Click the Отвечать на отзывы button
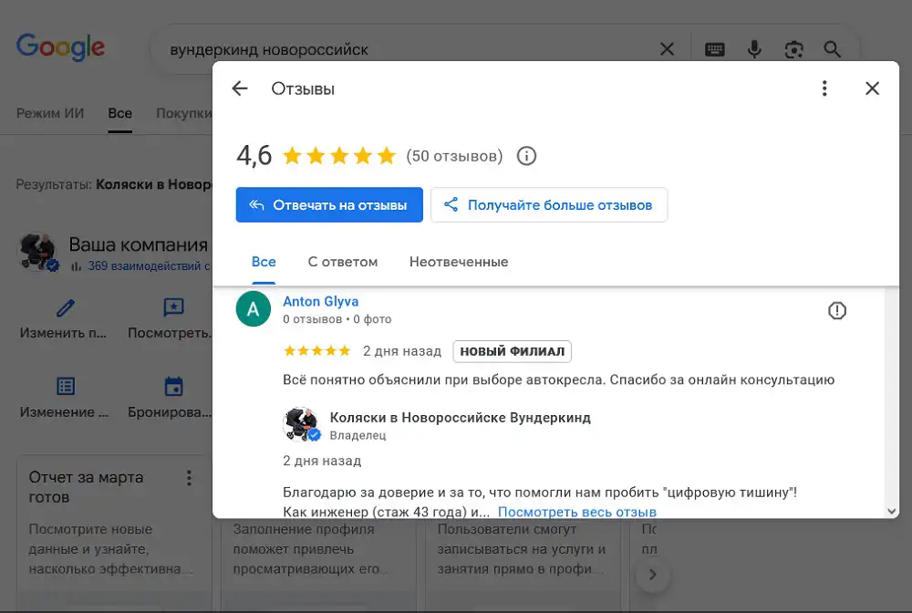The height and width of the screenshot is (613, 912). pyautogui.click(x=329, y=204)
